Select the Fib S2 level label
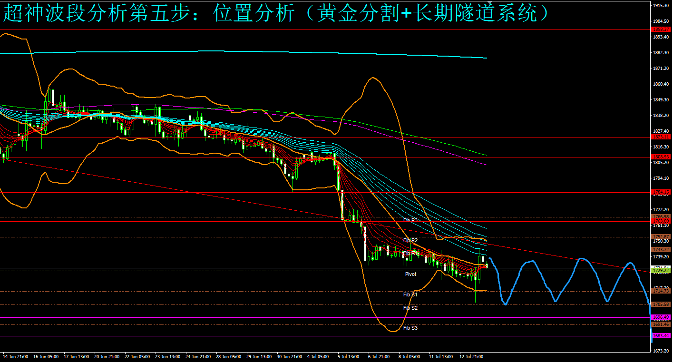The height and width of the screenshot is (363, 673). 410,308
